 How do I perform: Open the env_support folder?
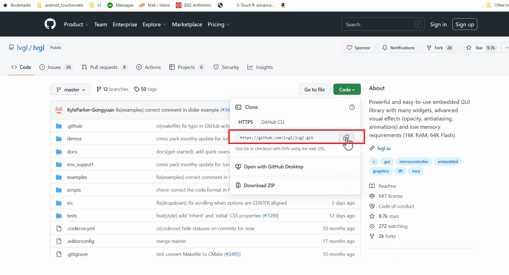click(80, 165)
